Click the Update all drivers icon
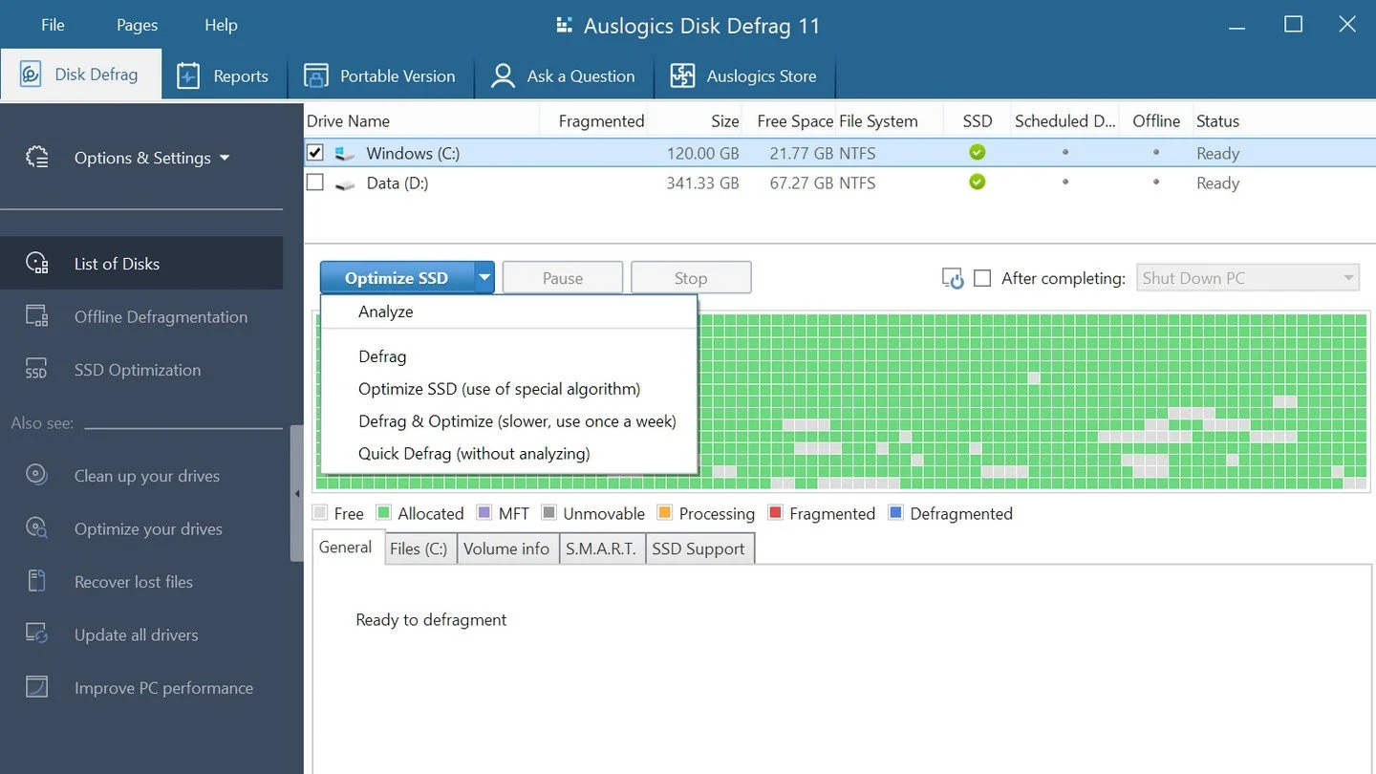Viewport: 1376px width, 774px height. pos(36,634)
